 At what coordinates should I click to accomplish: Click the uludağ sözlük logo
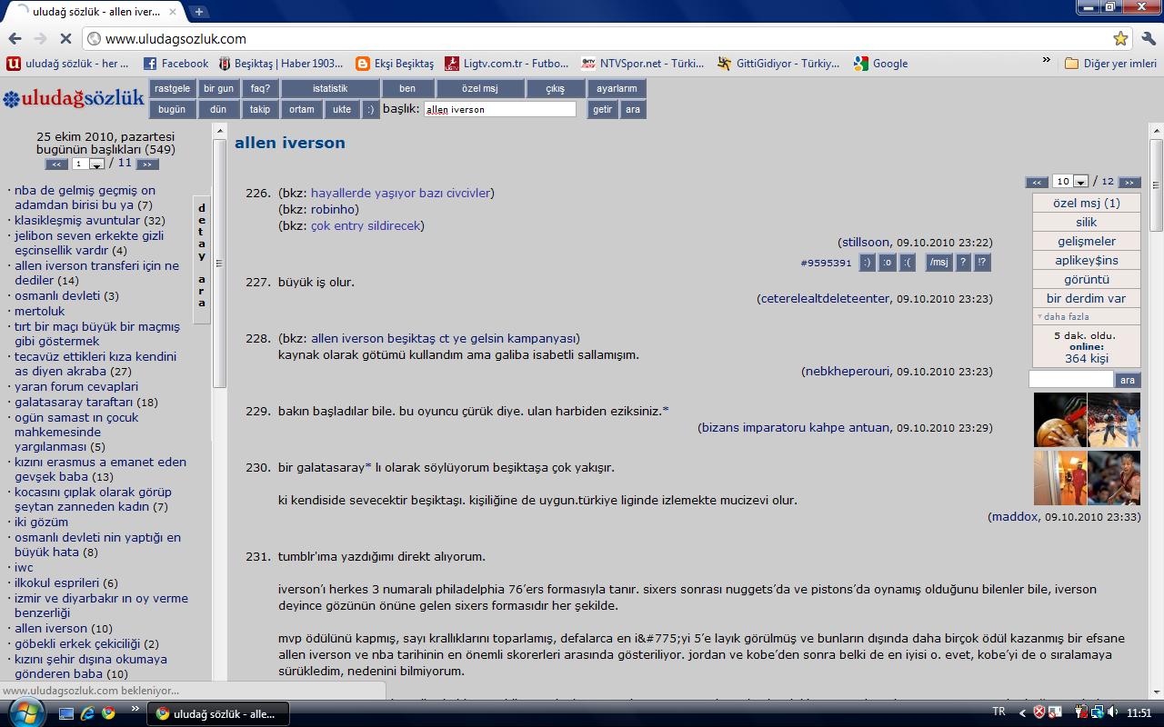(x=74, y=98)
